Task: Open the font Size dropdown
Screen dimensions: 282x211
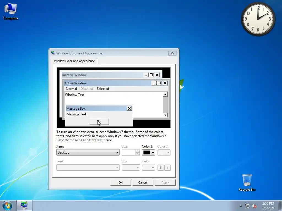Action: [131, 168]
